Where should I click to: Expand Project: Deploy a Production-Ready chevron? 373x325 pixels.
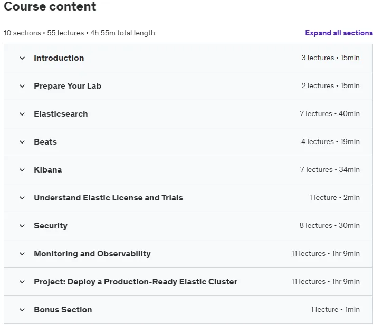coord(22,282)
